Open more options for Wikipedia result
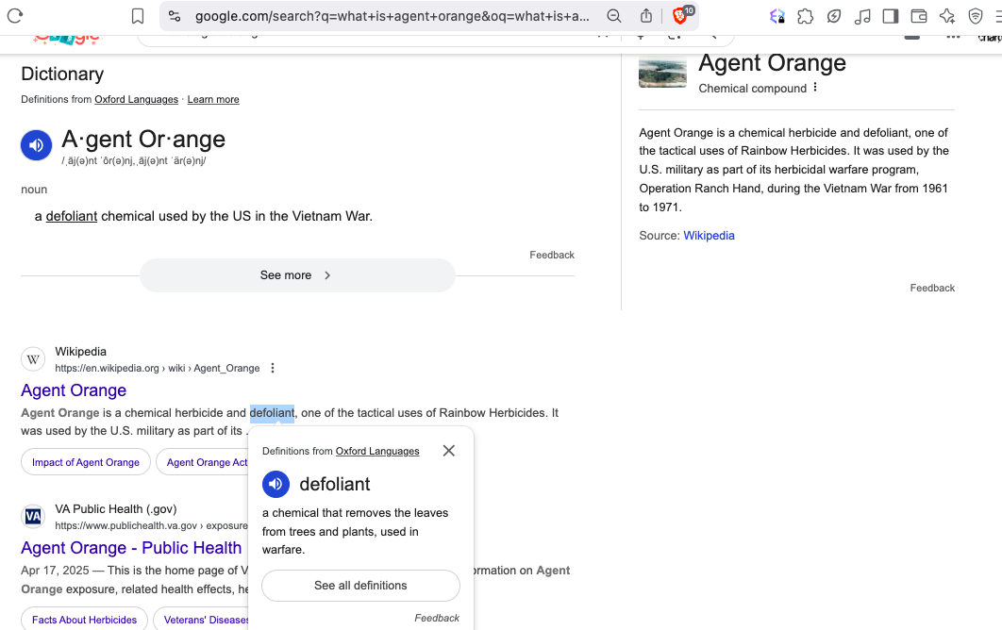Screen dimensions: 1002x630 click(273, 368)
